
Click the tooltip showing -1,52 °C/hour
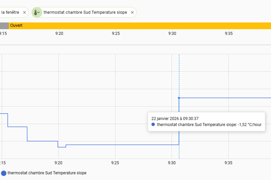207,122
